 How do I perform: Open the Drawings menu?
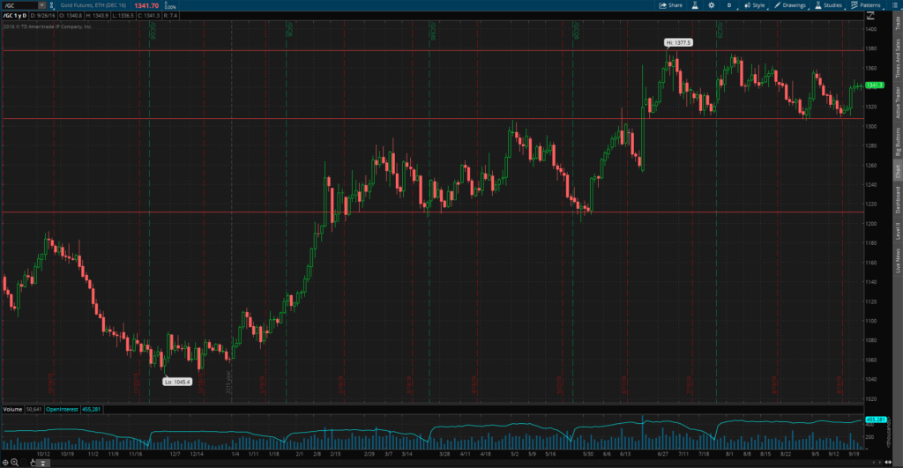point(791,5)
